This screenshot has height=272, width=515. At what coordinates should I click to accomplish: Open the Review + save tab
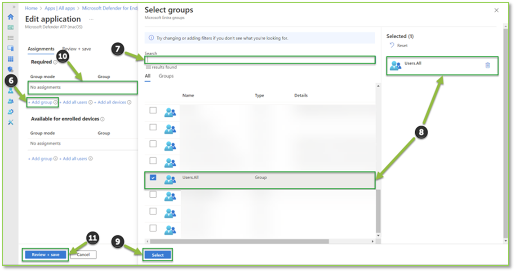[77, 49]
